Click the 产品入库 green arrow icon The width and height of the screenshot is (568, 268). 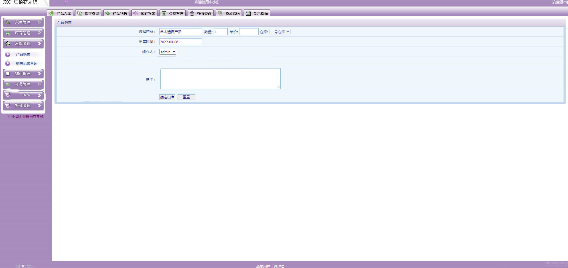coord(52,13)
